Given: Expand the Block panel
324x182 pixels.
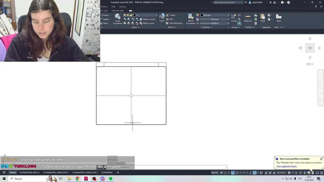Looking at the screenshot, I should point(172,27).
